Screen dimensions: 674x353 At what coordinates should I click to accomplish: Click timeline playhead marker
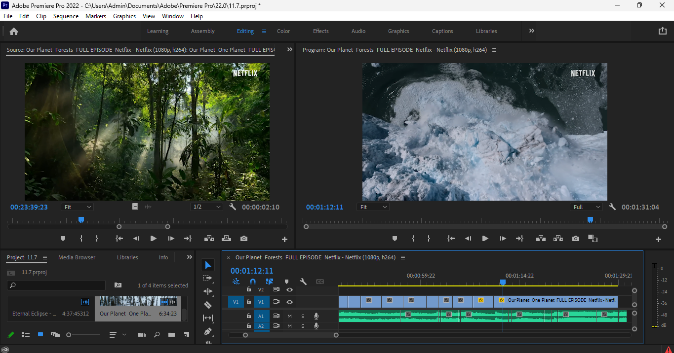(503, 282)
